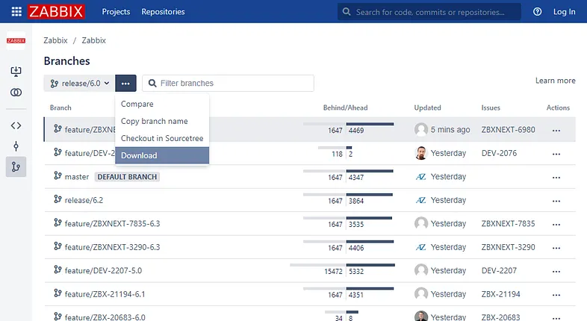
Task: Open issue DEV-2076 link
Action: coord(499,153)
